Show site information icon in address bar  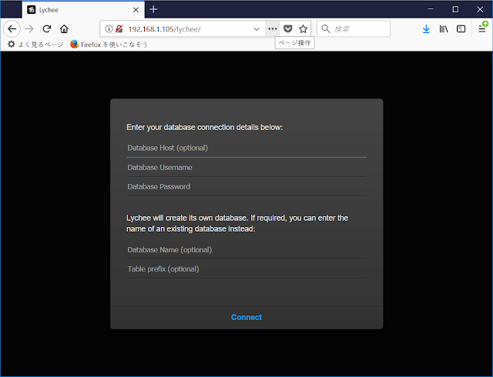(109, 29)
